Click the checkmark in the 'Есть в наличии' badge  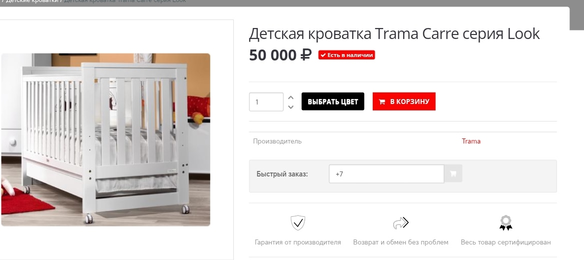tap(323, 55)
